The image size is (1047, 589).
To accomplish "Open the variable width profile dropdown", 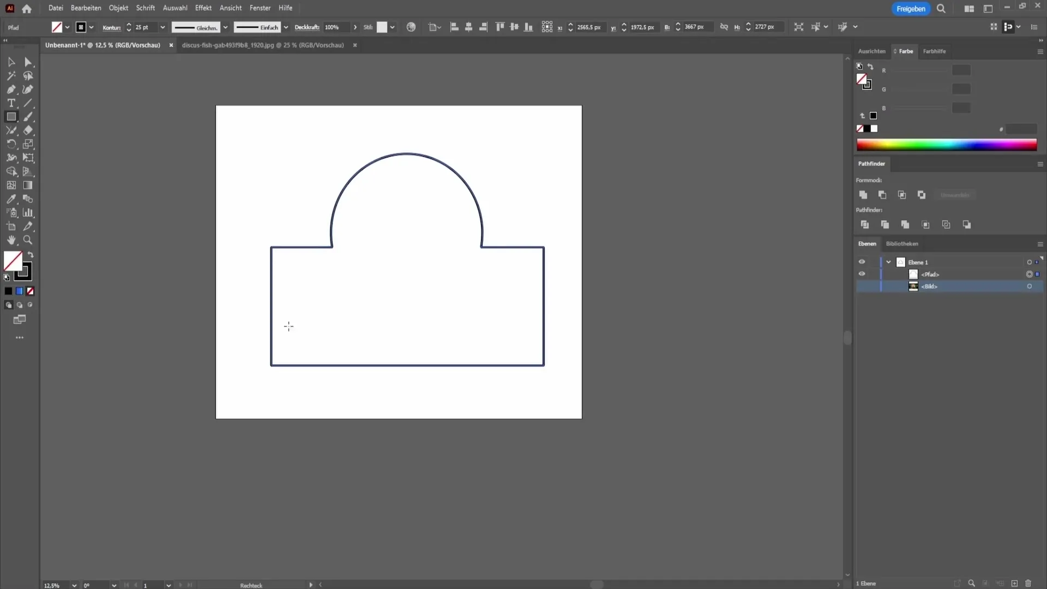I will [x=225, y=27].
